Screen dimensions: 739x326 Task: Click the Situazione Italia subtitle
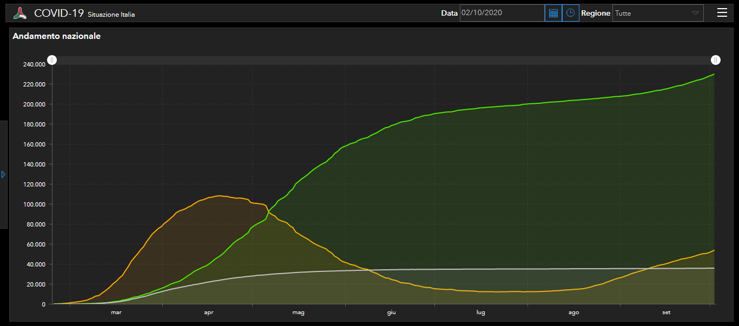111,15
